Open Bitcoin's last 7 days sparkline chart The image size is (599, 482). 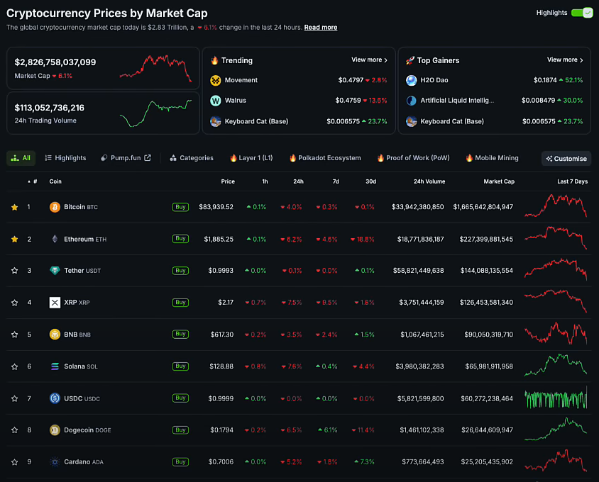556,206
